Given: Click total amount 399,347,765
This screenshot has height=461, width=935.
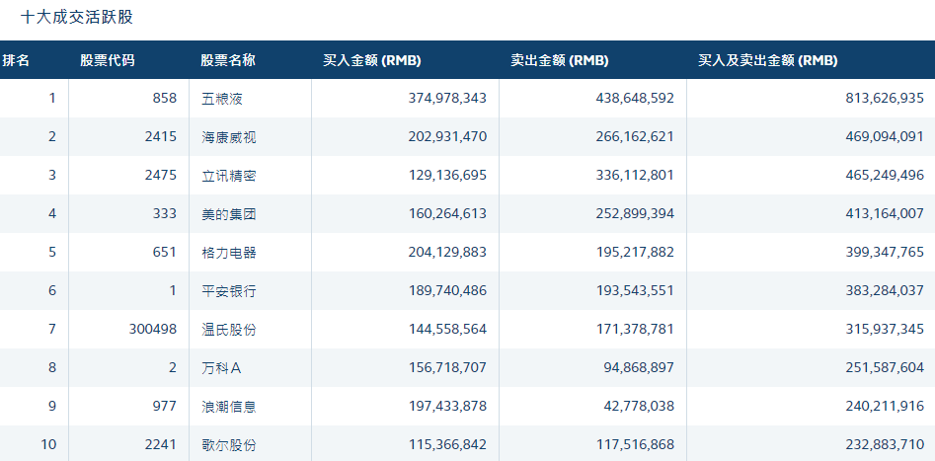Looking at the screenshot, I should tap(885, 253).
